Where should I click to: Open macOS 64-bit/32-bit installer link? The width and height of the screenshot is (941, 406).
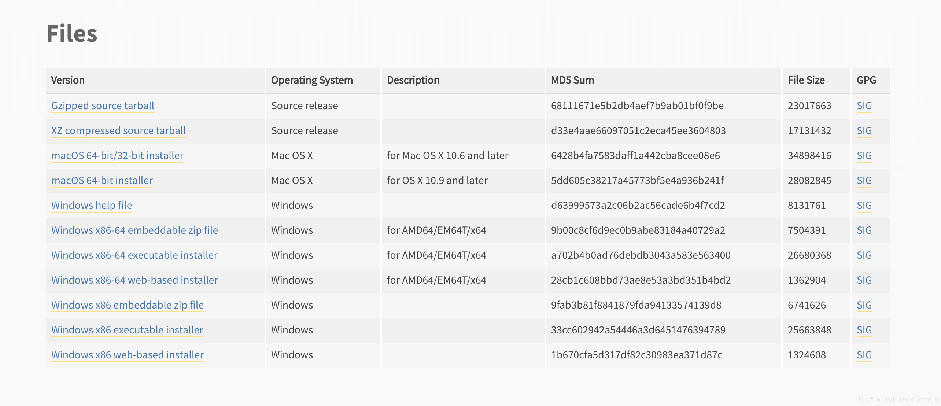click(117, 156)
